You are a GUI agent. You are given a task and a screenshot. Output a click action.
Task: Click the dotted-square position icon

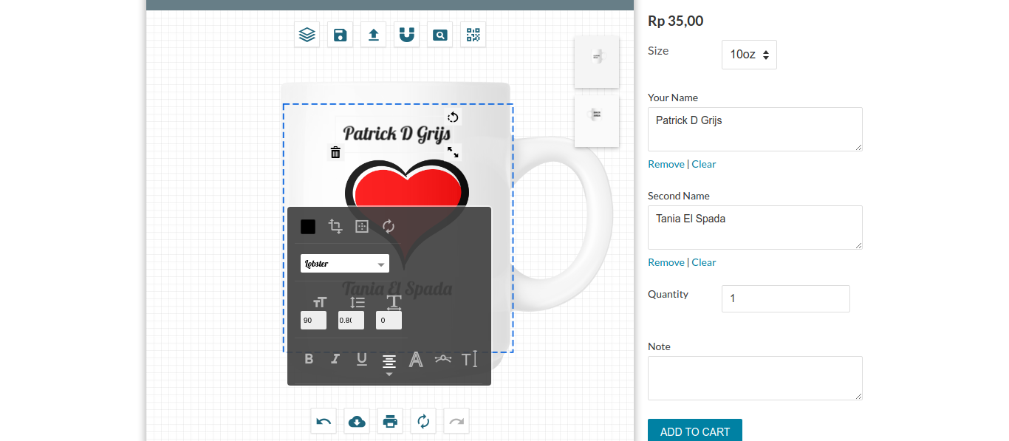click(x=362, y=227)
